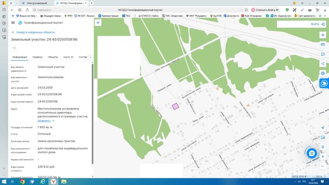Open the Части ЗУ tab
329x185 pixels.
coord(68,57)
